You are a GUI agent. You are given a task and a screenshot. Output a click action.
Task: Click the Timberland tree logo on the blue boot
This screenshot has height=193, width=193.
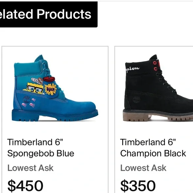tap(27, 99)
